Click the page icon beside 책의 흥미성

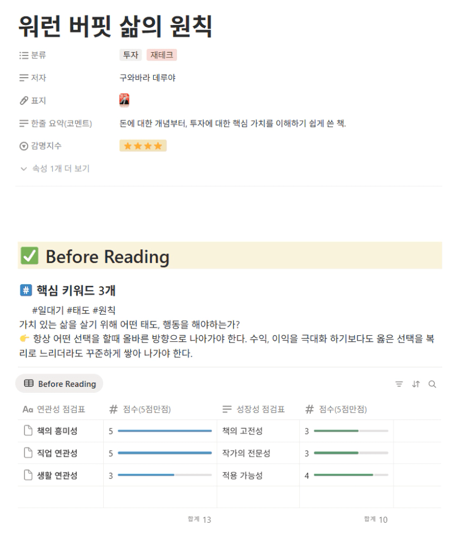pos(28,431)
